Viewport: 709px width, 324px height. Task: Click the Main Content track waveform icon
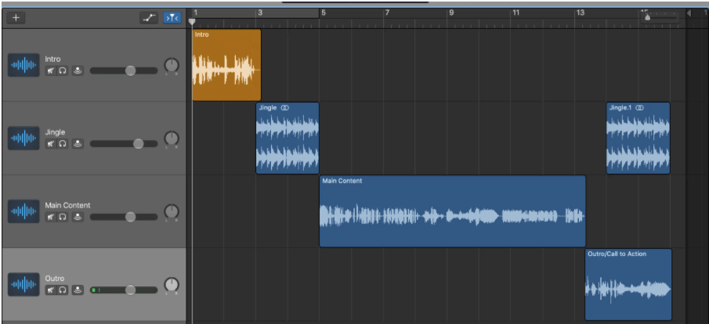point(24,211)
